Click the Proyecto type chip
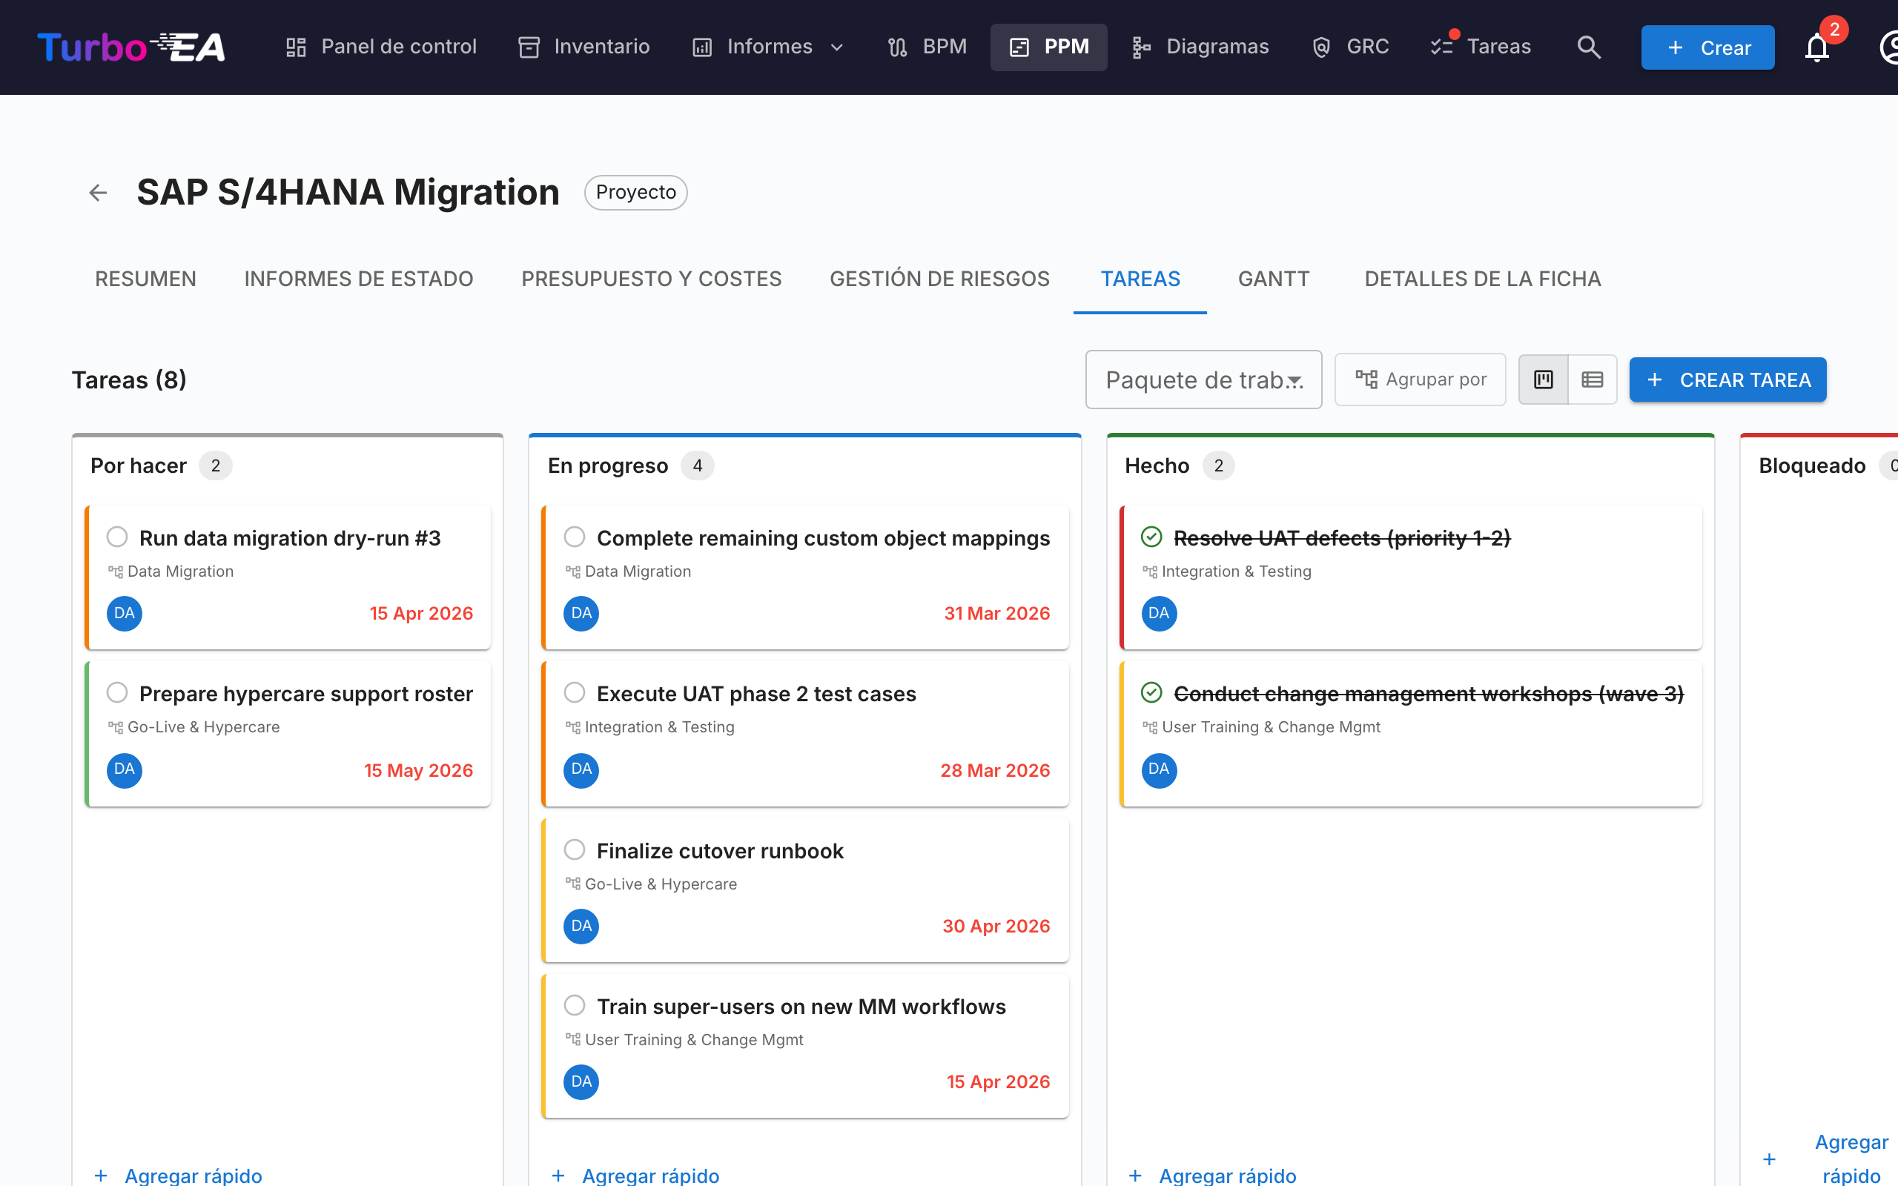This screenshot has width=1898, height=1186. (x=636, y=192)
